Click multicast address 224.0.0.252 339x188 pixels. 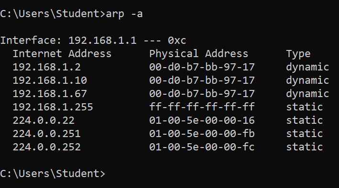(x=47, y=147)
